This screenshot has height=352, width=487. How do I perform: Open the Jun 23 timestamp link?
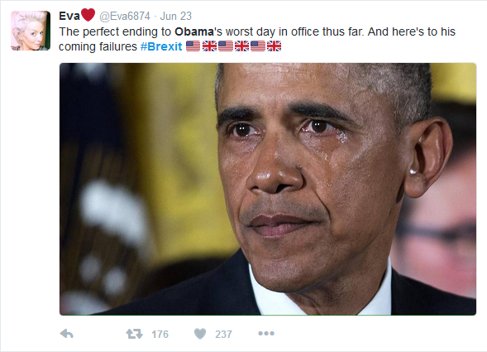pyautogui.click(x=176, y=17)
